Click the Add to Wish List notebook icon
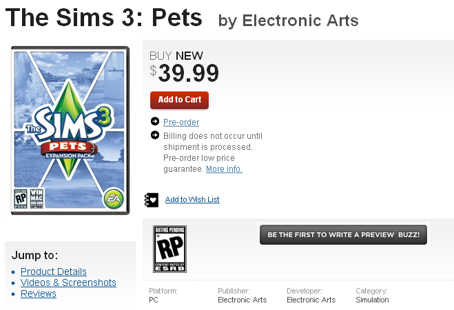 [152, 199]
